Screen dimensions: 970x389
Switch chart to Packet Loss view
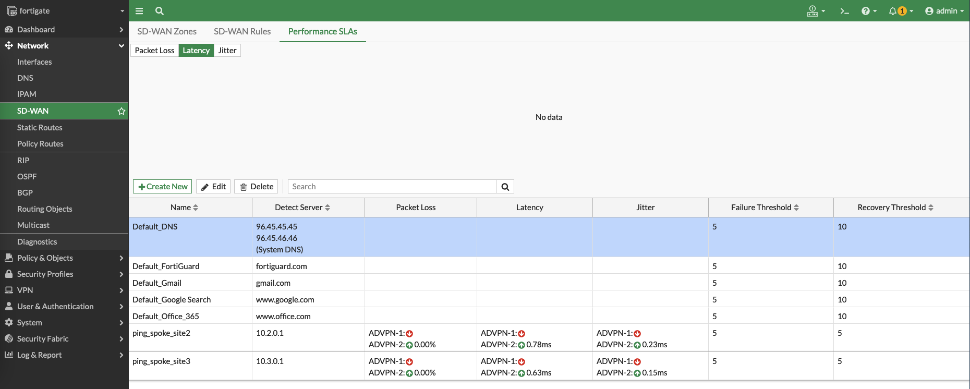click(x=154, y=51)
